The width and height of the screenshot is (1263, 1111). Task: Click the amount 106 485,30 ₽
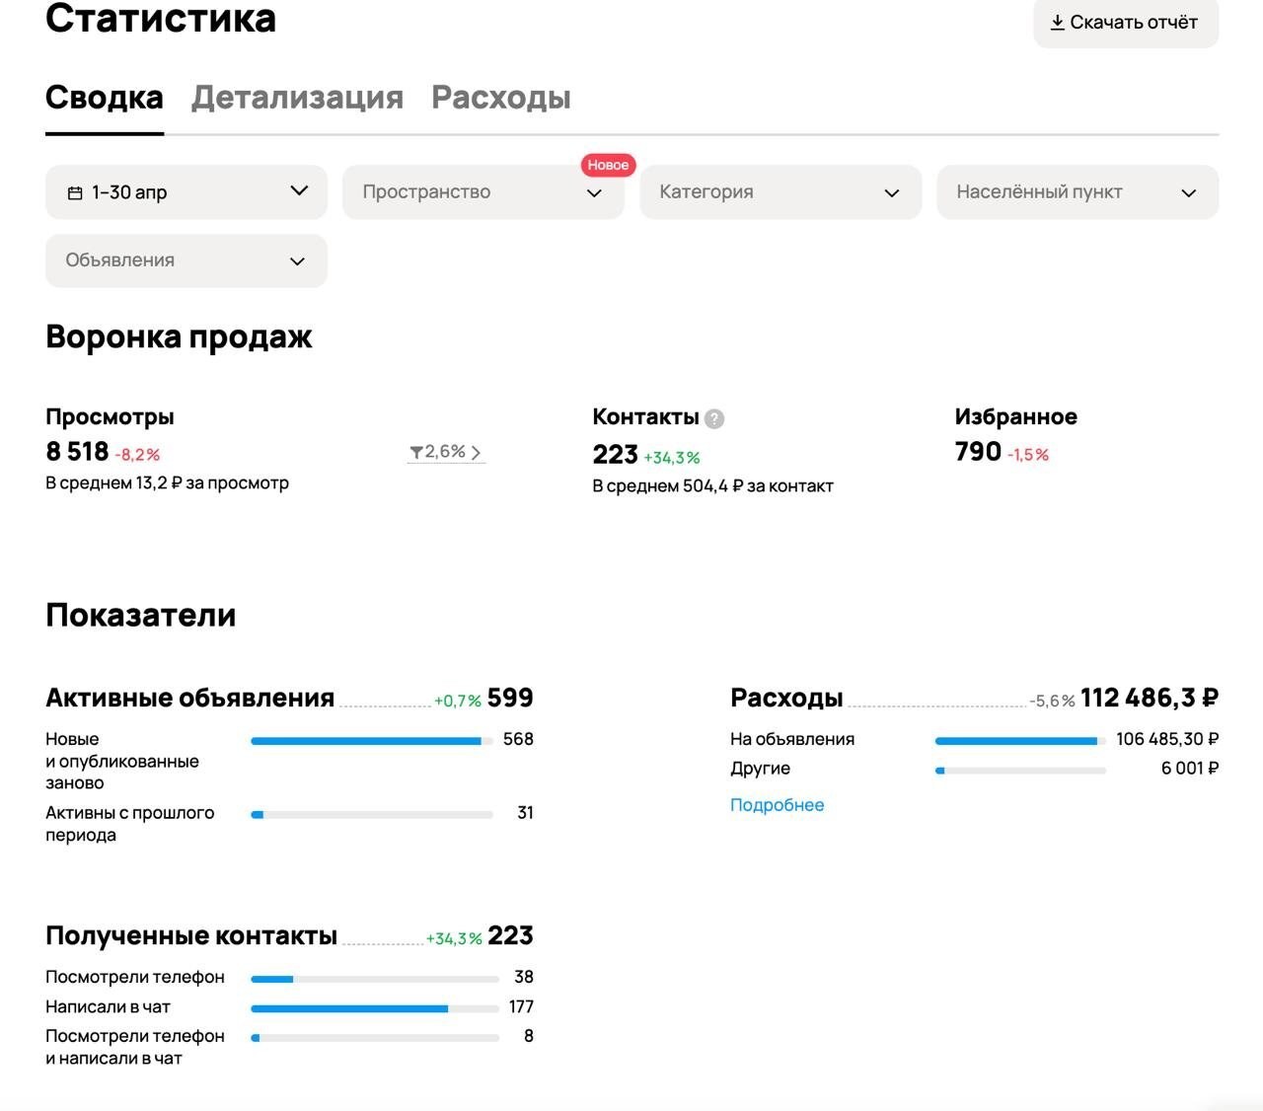coord(1167,739)
